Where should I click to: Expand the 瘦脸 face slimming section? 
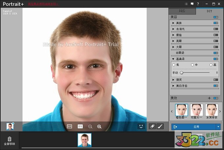[173, 35]
